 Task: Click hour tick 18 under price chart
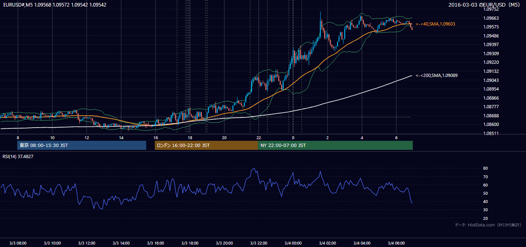point(190,137)
